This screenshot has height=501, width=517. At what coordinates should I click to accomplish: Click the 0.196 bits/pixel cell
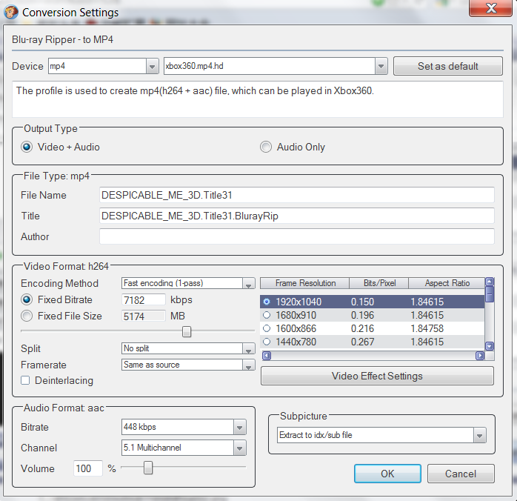(362, 315)
